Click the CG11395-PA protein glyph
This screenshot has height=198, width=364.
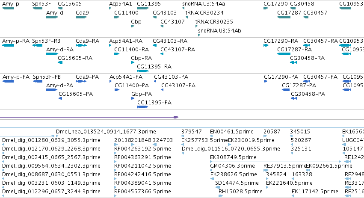tap(143, 107)
